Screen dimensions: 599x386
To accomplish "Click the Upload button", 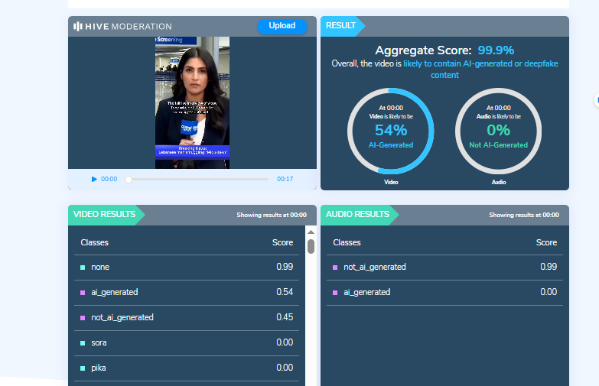I will (x=282, y=26).
